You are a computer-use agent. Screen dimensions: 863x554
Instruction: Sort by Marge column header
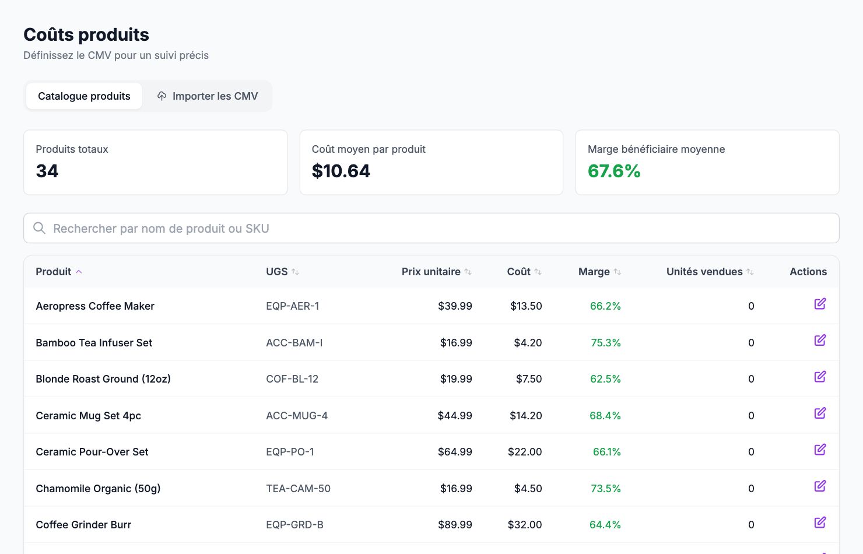(599, 272)
